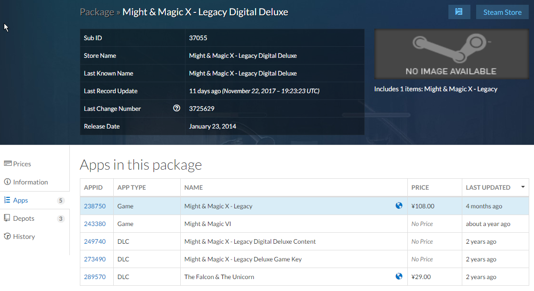
Task: Open the History sidebar tab
Action: [x=34, y=237]
